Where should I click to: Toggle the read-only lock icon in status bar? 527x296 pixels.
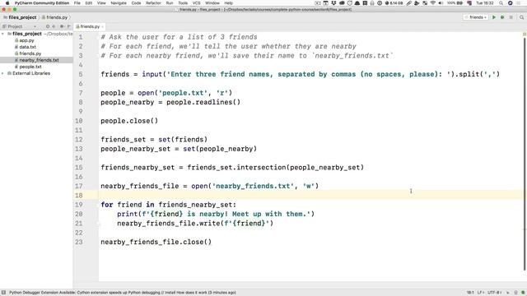(507, 293)
